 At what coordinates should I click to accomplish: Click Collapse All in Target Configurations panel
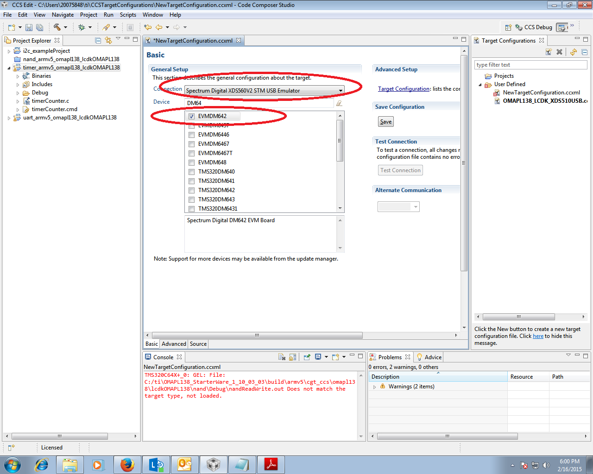point(584,52)
